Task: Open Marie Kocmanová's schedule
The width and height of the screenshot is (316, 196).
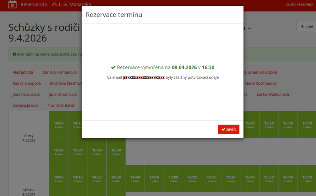Action: pos(260,83)
